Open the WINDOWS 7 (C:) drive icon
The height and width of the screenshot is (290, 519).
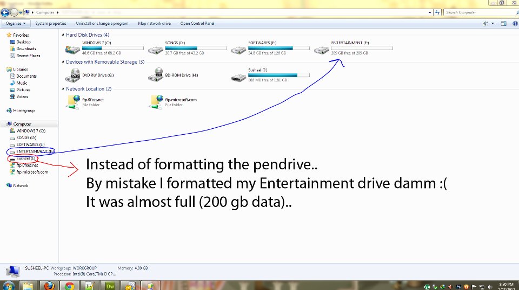(72, 50)
